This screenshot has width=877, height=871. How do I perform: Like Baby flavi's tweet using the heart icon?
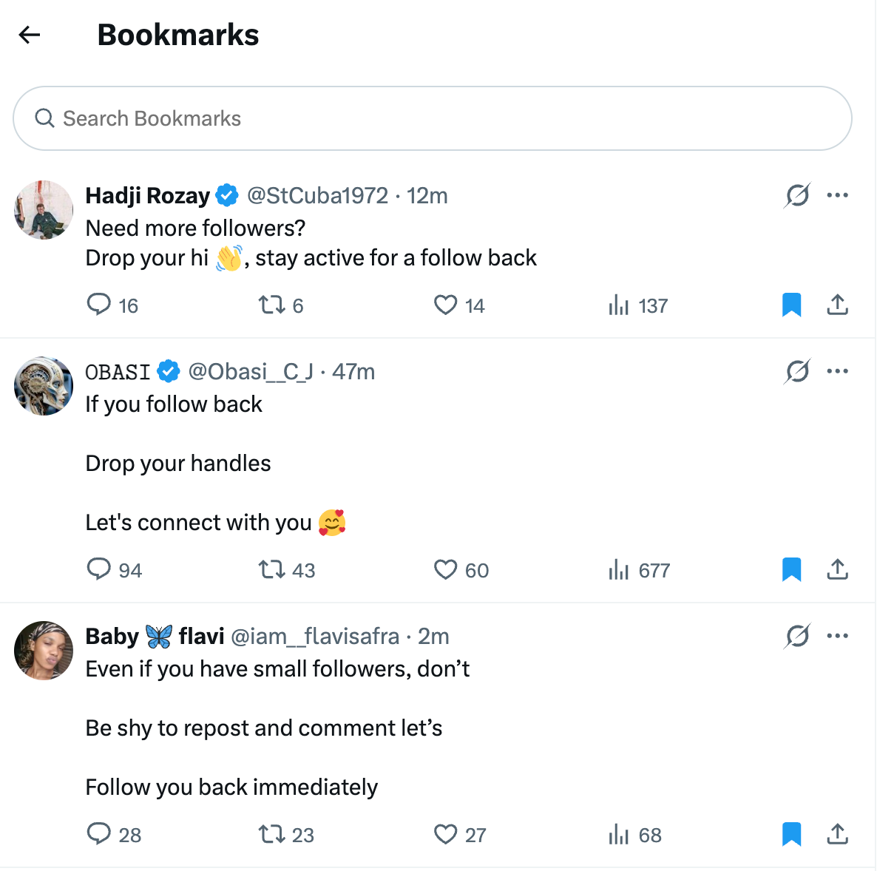click(445, 834)
